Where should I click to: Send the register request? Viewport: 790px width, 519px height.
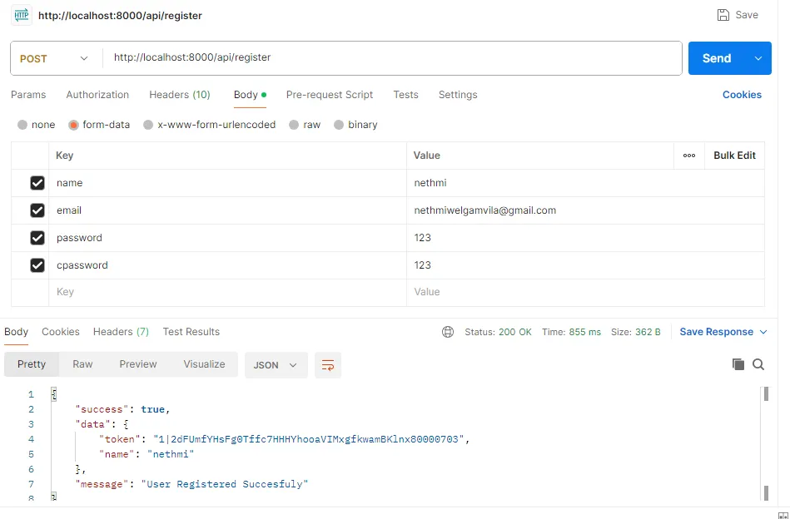(716, 58)
